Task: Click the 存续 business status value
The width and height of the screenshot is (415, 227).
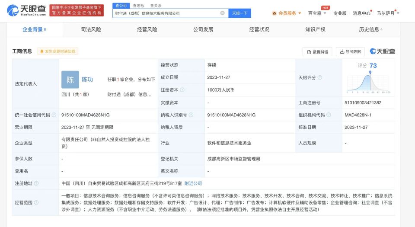Action: tap(212, 65)
